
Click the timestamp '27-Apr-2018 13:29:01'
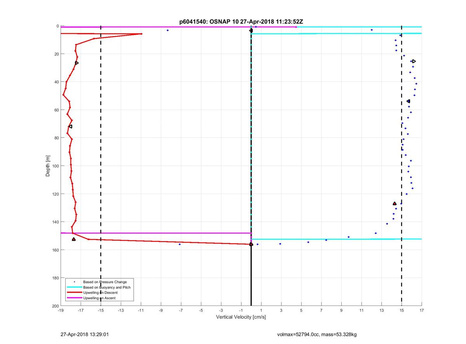84,334
